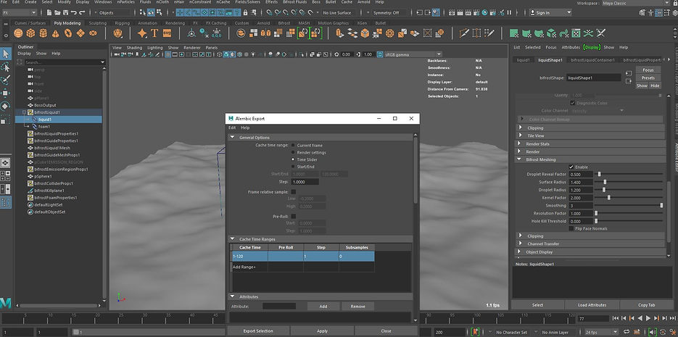Play animation backwards

pos(640,318)
